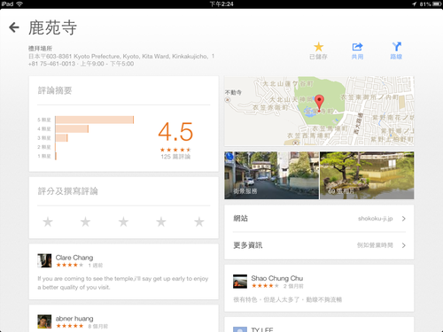Screen dimensions: 443x332
Task: Tap the share icon (共用)
Action: 357,47
